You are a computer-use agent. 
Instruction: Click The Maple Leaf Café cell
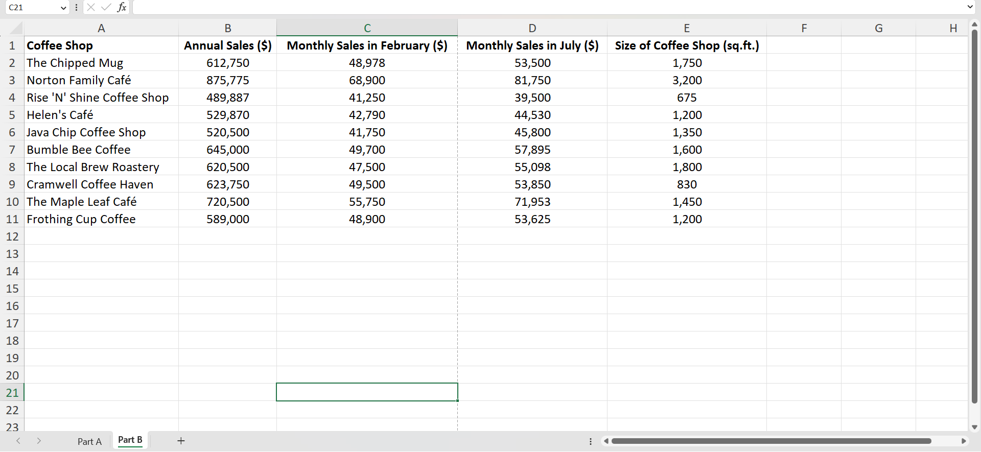[101, 202]
